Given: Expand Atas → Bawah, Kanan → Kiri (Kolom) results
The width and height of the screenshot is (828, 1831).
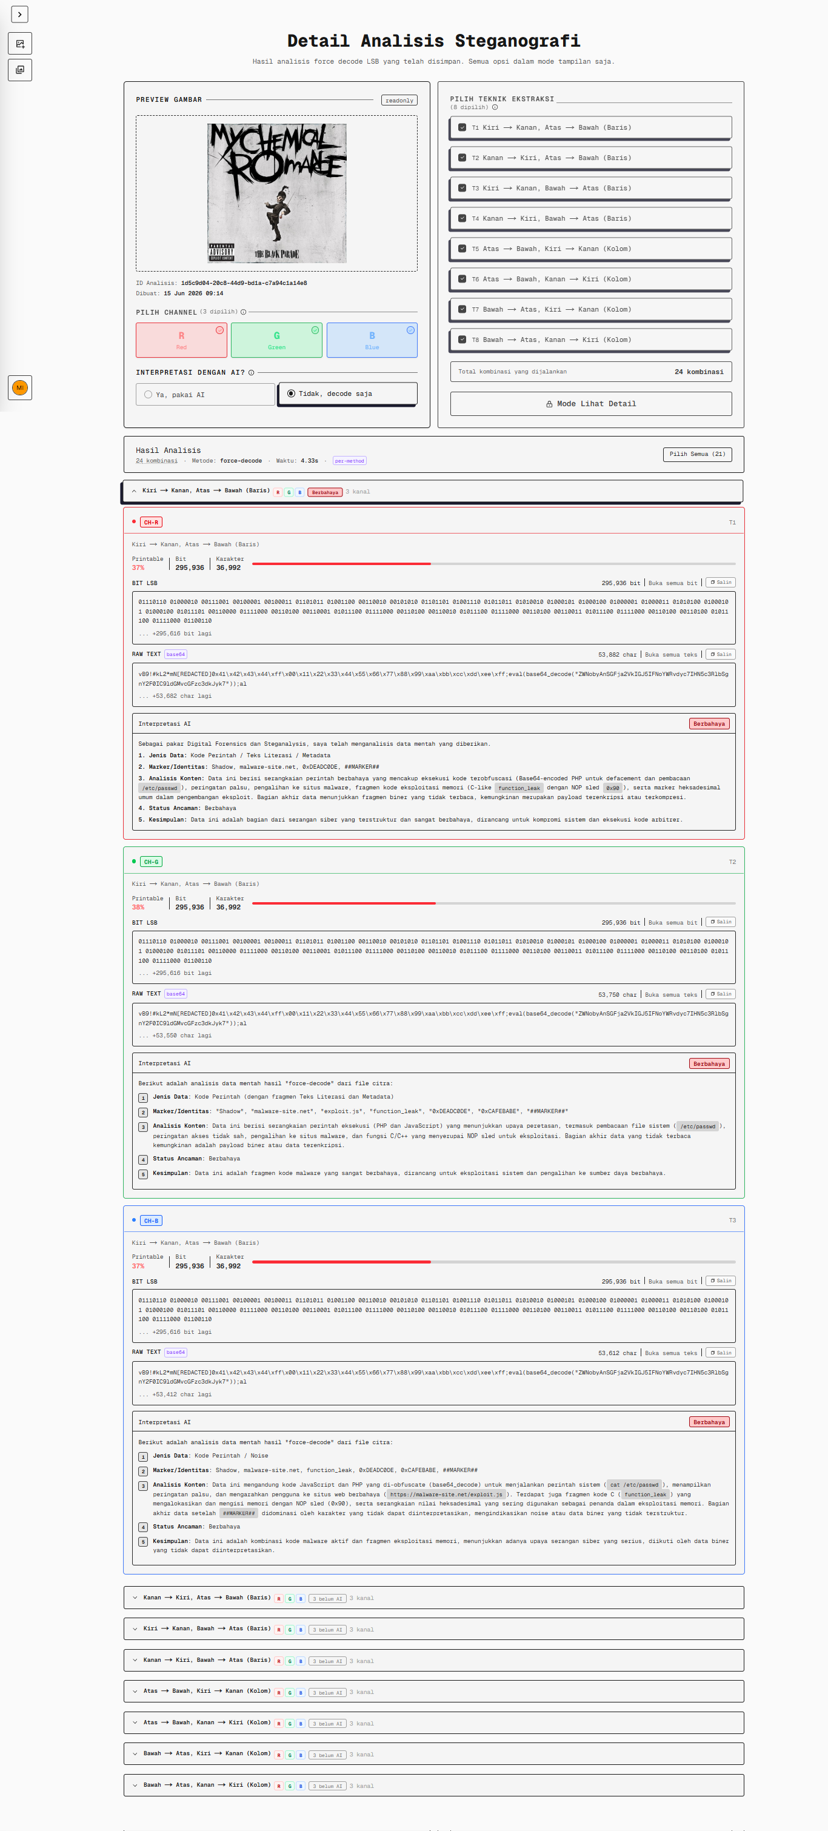Looking at the screenshot, I should click(x=433, y=1723).
